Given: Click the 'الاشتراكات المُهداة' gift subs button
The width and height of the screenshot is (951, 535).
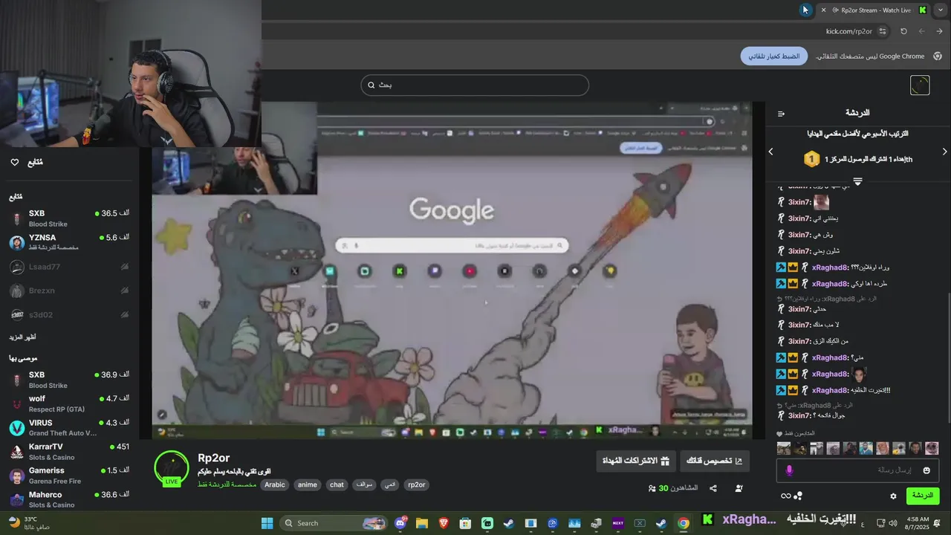Looking at the screenshot, I should pyautogui.click(x=636, y=461).
